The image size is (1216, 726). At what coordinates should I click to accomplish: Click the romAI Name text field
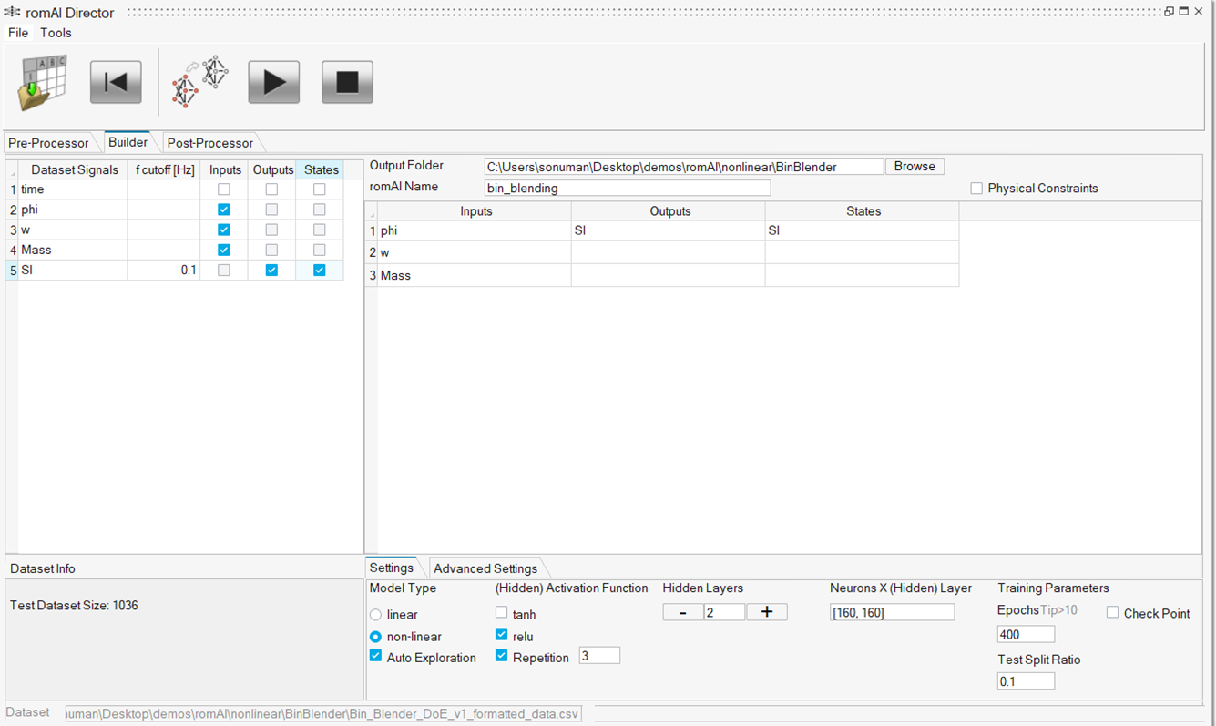click(x=627, y=189)
